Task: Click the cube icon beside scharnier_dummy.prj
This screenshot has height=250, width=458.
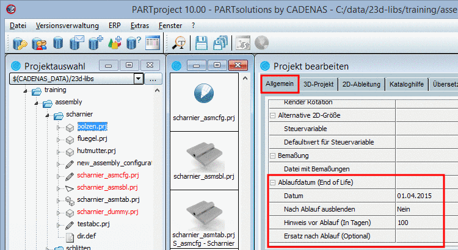Action: [70, 213]
